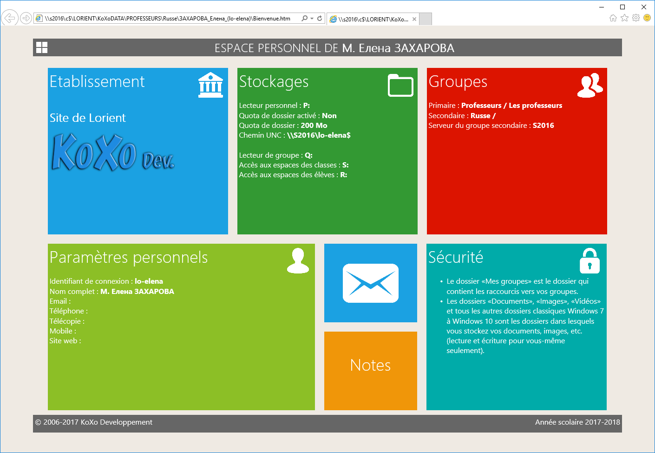Click the Stockages folder icon
This screenshot has height=453, width=655.
point(400,85)
